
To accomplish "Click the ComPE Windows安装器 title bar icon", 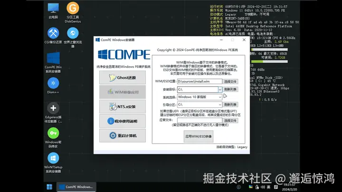I will pos(97,40).
